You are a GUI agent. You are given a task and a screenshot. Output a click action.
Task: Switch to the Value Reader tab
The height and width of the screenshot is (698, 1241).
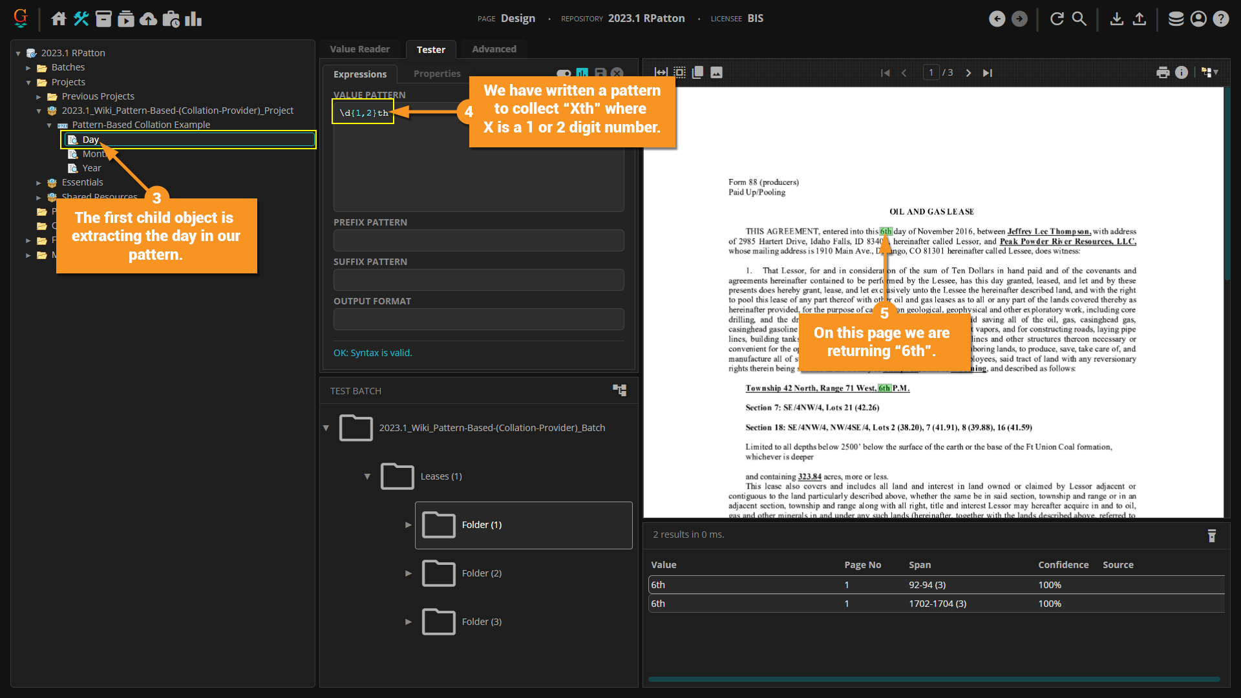coord(359,49)
